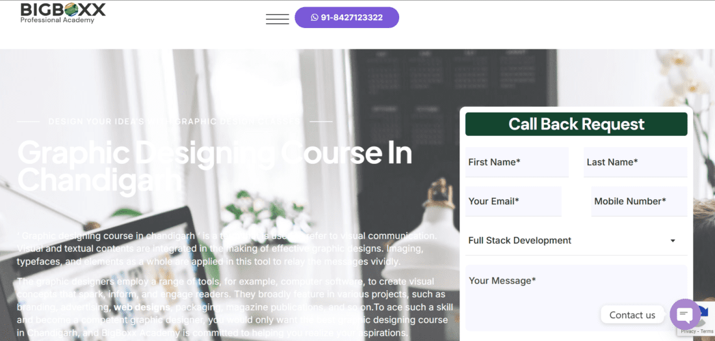Click the BigBoxx Professional Academy logo
The width and height of the screenshot is (715, 341).
[x=63, y=13]
